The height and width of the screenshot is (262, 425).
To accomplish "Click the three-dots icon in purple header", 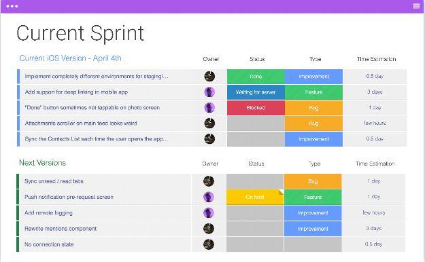I will coord(12,6).
